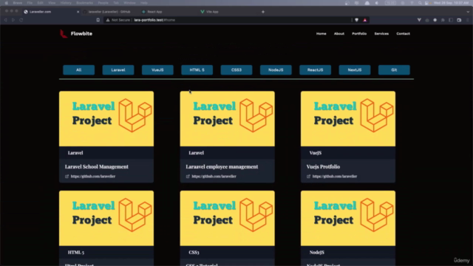Open the About nav link
Screen dimensions: 473x266
pyautogui.click(x=338, y=34)
